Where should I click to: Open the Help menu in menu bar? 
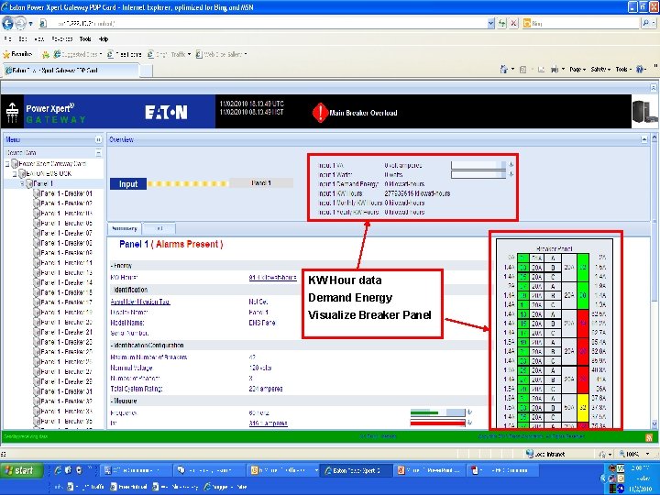pyautogui.click(x=104, y=39)
